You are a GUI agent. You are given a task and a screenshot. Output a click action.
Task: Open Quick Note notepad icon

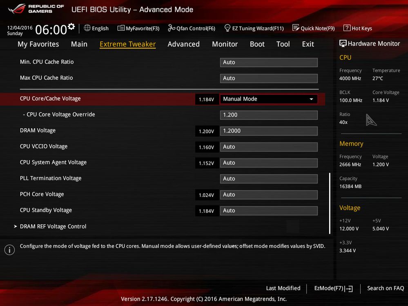click(296, 28)
